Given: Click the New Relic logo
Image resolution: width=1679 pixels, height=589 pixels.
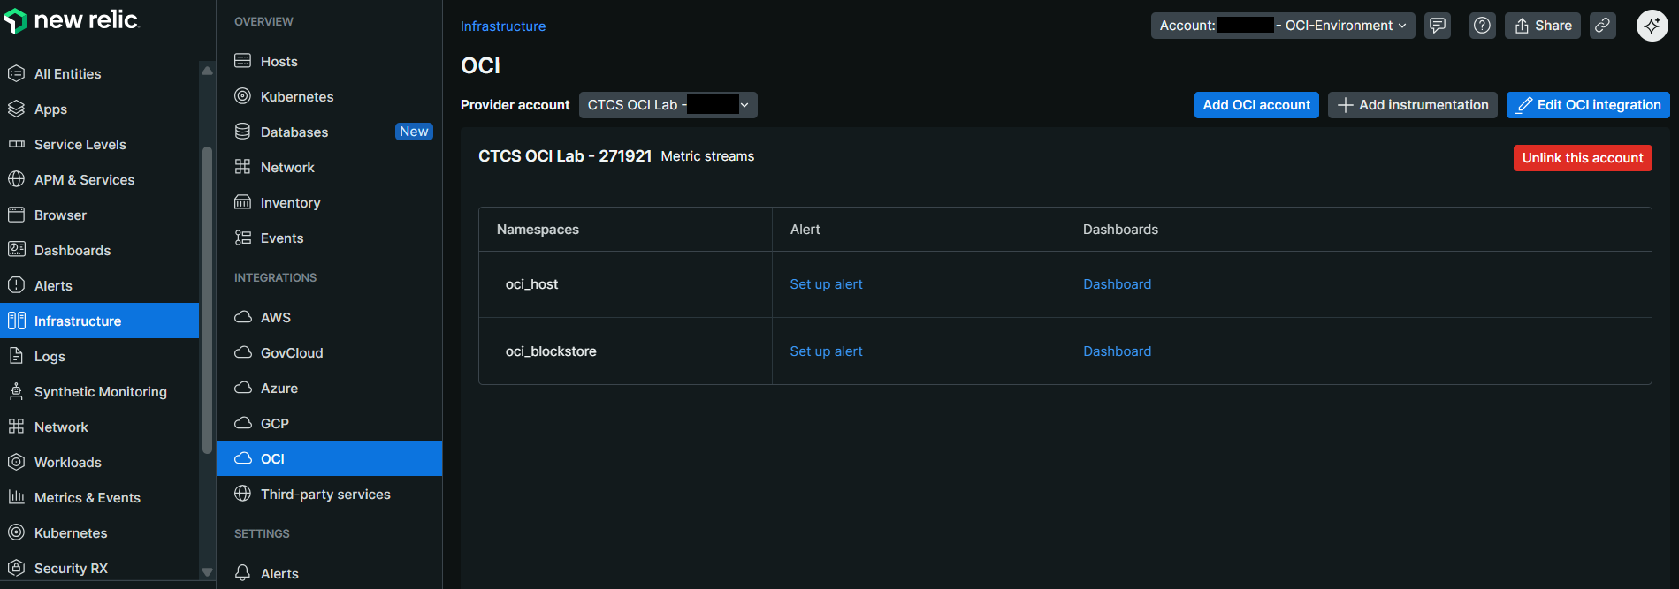Looking at the screenshot, I should (x=71, y=20).
